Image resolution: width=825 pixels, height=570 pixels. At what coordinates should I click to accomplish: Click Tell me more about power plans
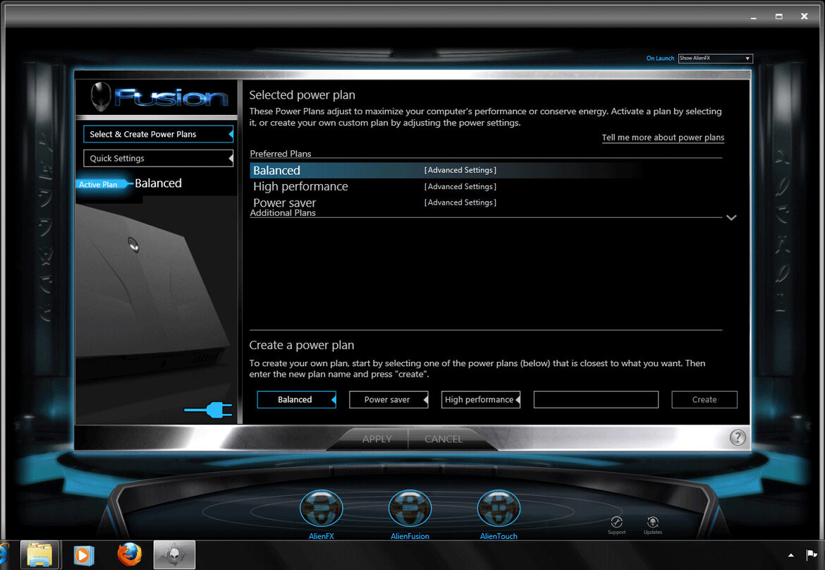click(x=663, y=138)
